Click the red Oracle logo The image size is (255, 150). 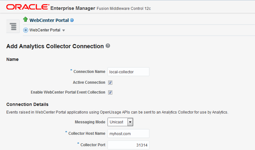28,7
